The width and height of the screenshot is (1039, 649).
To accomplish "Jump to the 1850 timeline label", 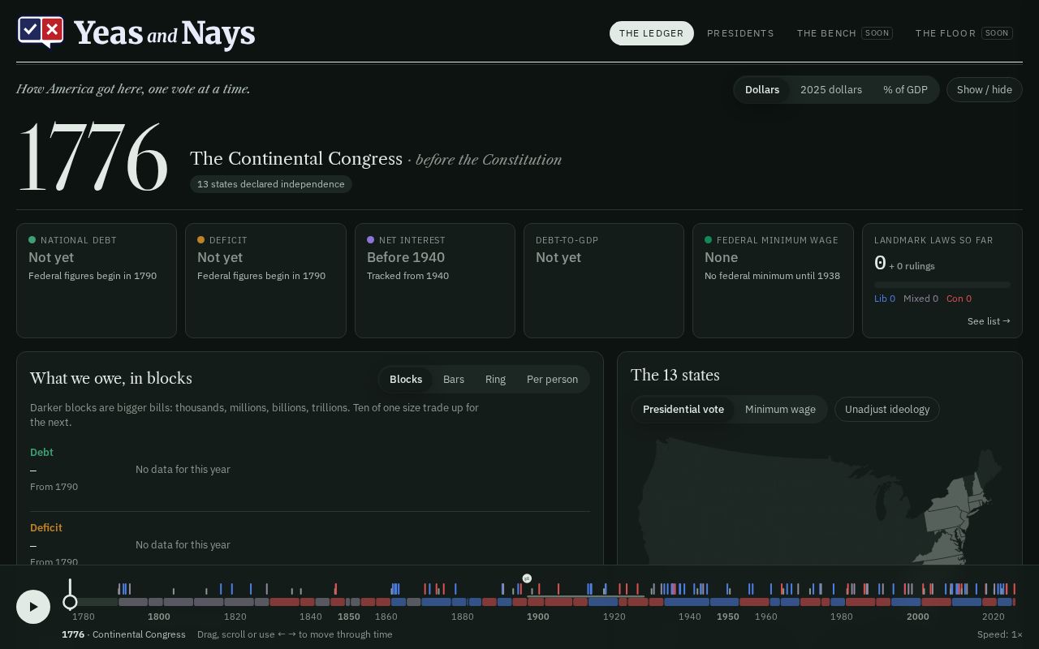I will tap(349, 617).
